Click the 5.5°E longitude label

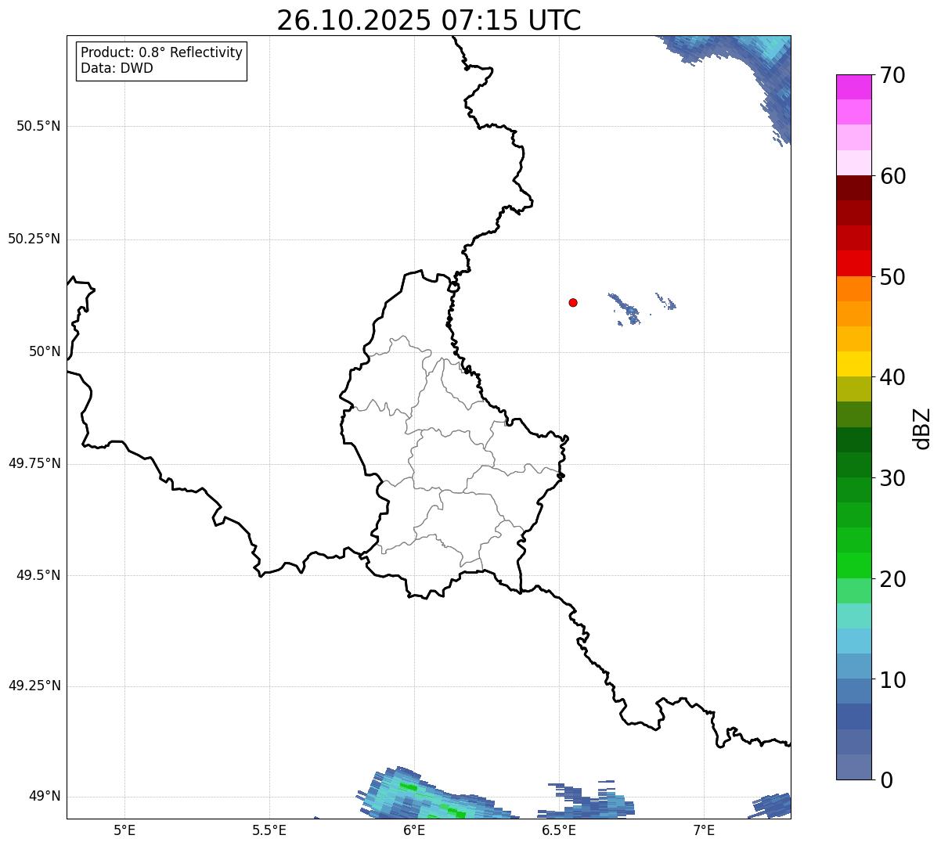click(269, 830)
